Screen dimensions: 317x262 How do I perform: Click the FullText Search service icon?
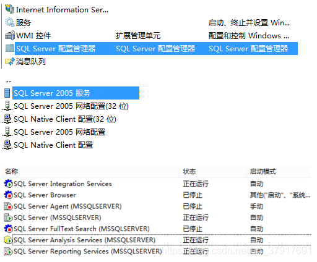8,229
